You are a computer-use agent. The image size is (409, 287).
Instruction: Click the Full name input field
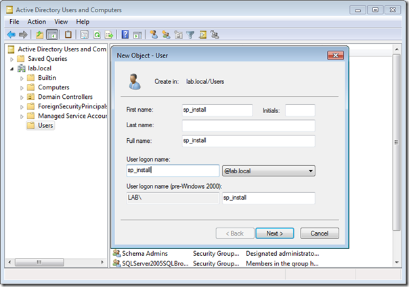pyautogui.click(x=249, y=141)
